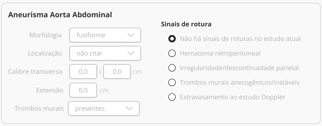Choose Extravasamento ao estudo Doppler option

point(172,97)
